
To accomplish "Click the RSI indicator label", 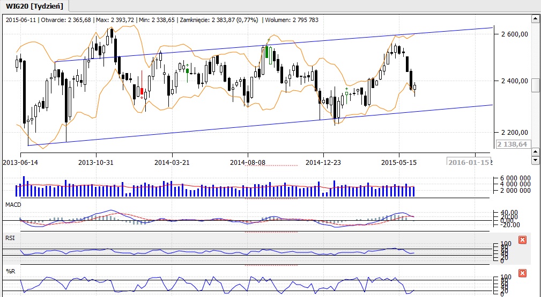I will pos(10,237).
